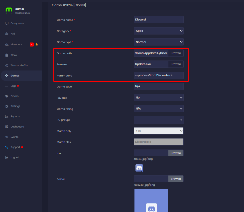Viewport: 244px width, 212px height.
Task: Click the Poster file path field
Action: tap(151, 179)
